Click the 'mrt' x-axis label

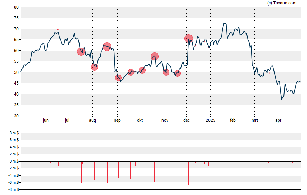[x=255, y=120]
